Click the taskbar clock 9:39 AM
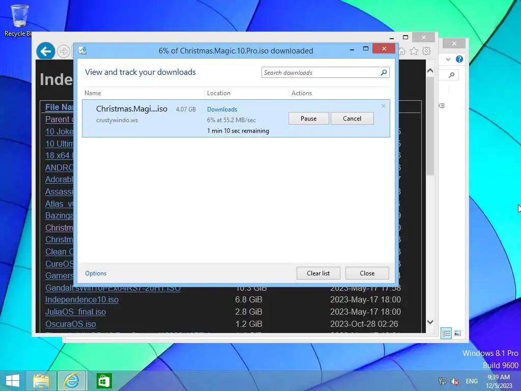The height and width of the screenshot is (391, 521). pos(499,381)
